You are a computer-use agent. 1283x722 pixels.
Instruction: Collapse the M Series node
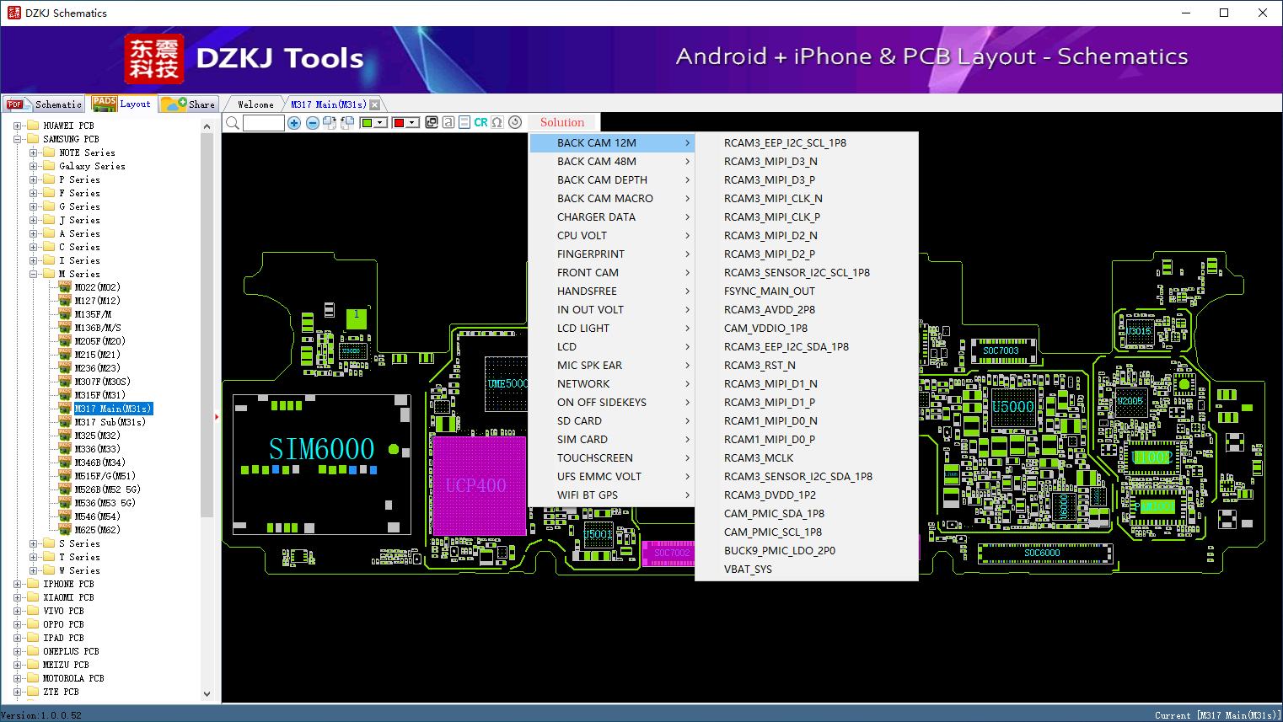point(34,274)
